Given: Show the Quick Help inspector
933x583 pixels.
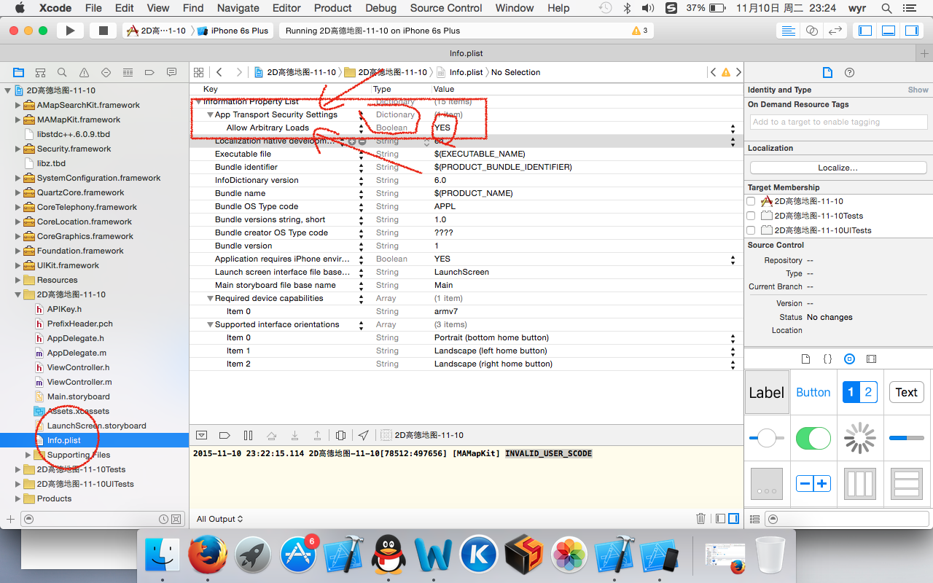Looking at the screenshot, I should [849, 72].
